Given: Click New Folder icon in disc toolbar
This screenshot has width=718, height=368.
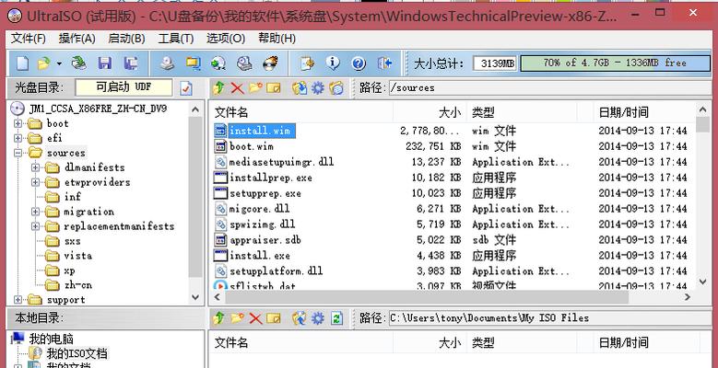Looking at the screenshot, I should tap(255, 87).
